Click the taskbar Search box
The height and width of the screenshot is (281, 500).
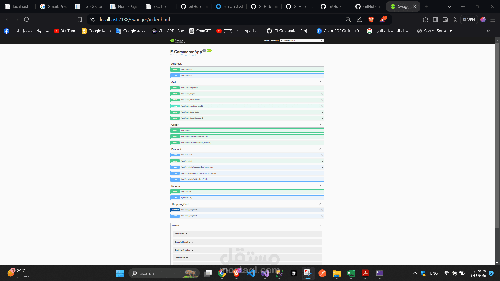tap(164, 273)
